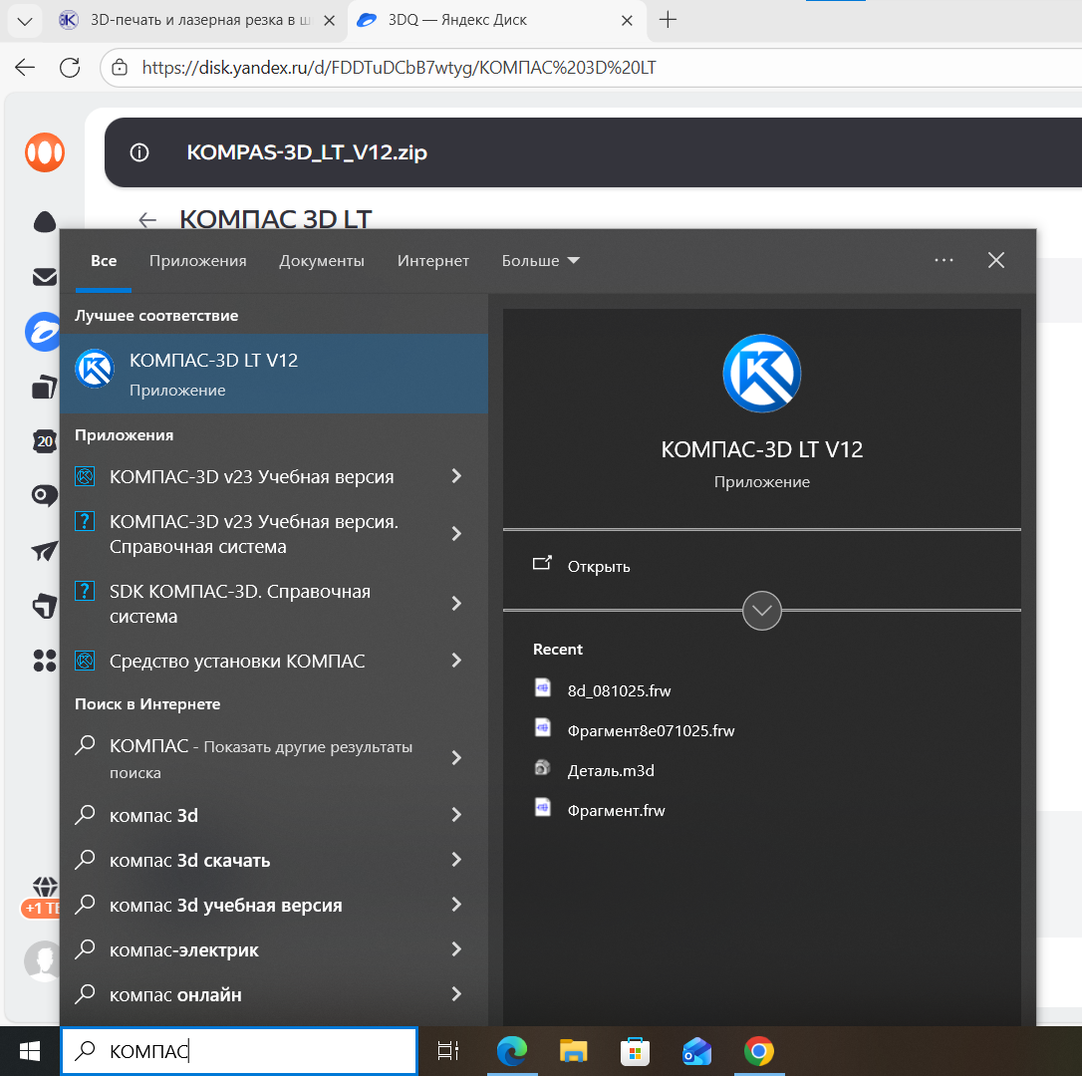Viewport: 1082px width, 1076px height.
Task: Click the back arrow beside КОМПАС 3D LT folder title
Action: point(147,220)
